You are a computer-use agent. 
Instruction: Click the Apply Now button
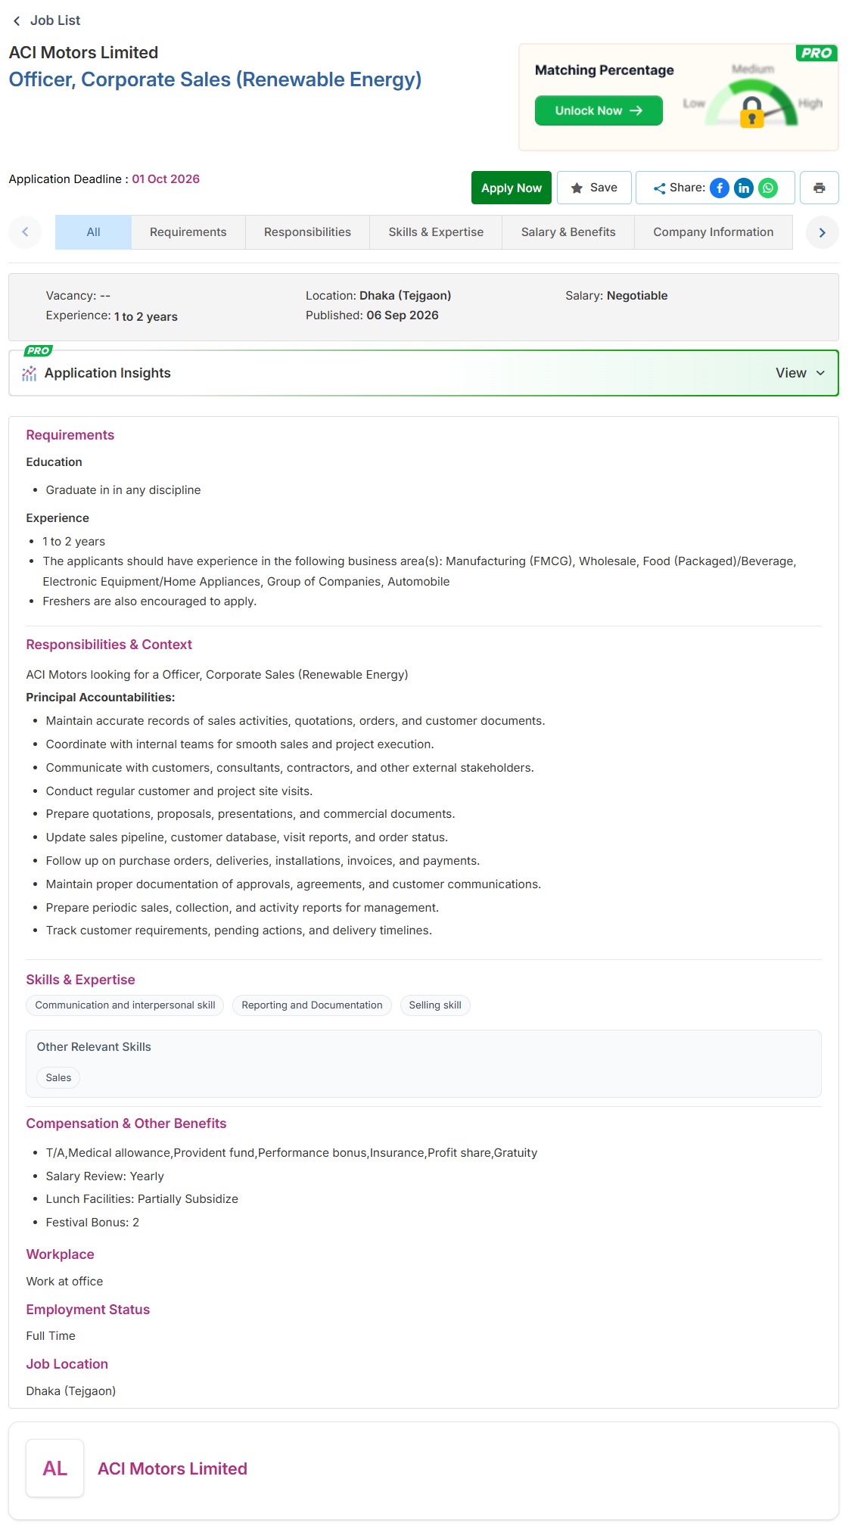point(512,188)
